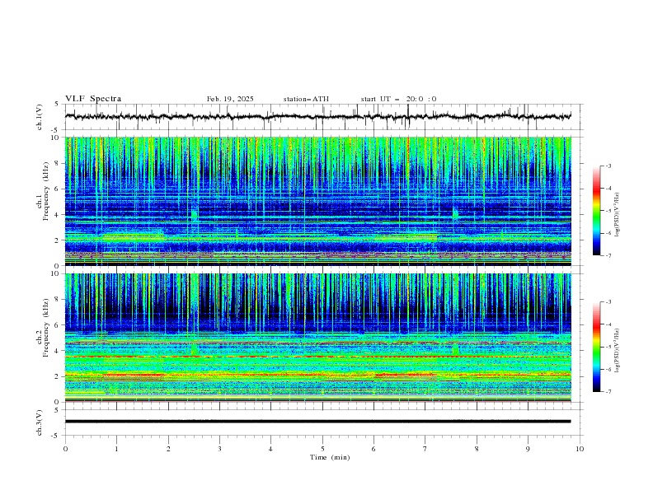Image resolution: width=653 pixels, height=504 pixels.
Task: Select the ch.2 colorbar "log(PSD)(V²/Hz)" label
Action: pyautogui.click(x=618, y=351)
